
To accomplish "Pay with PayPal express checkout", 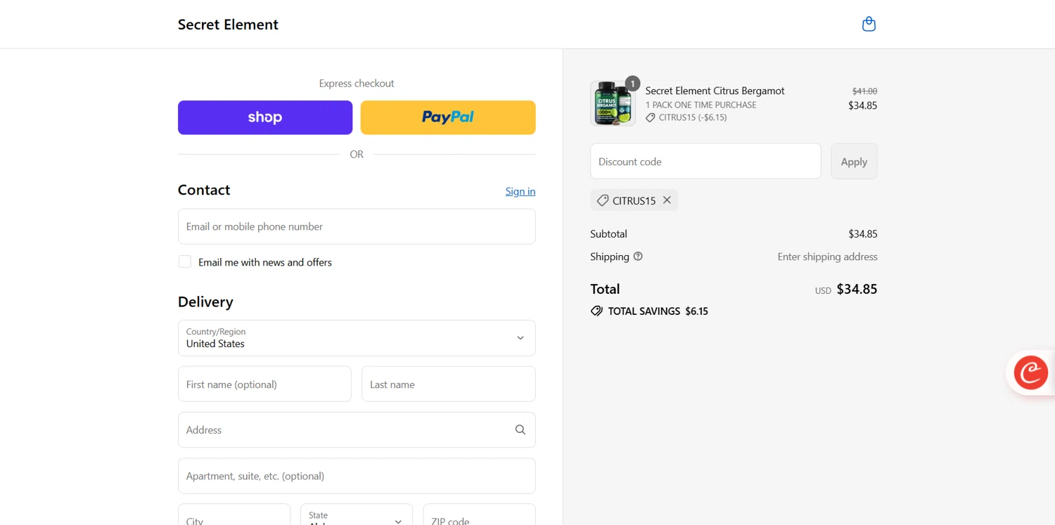I will coord(448,117).
